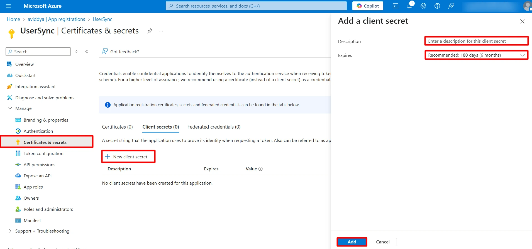Open the notifications bell

[x=409, y=6]
